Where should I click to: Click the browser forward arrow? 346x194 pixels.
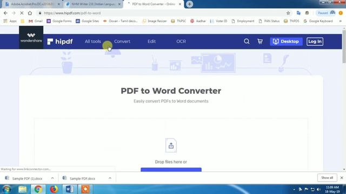[x=14, y=13]
